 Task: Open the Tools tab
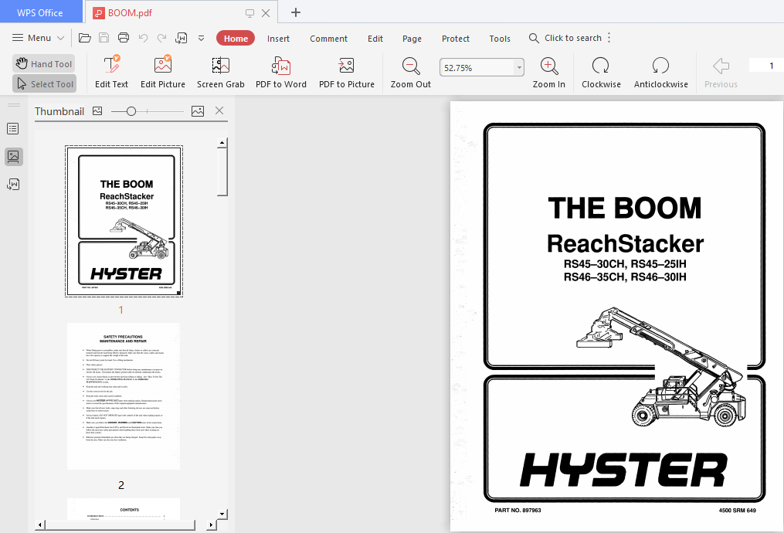pos(500,39)
